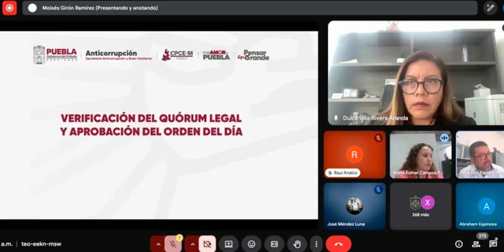The height and width of the screenshot is (252, 504).
Task: Click the Puebla government logo on slide
Action: (x=55, y=55)
